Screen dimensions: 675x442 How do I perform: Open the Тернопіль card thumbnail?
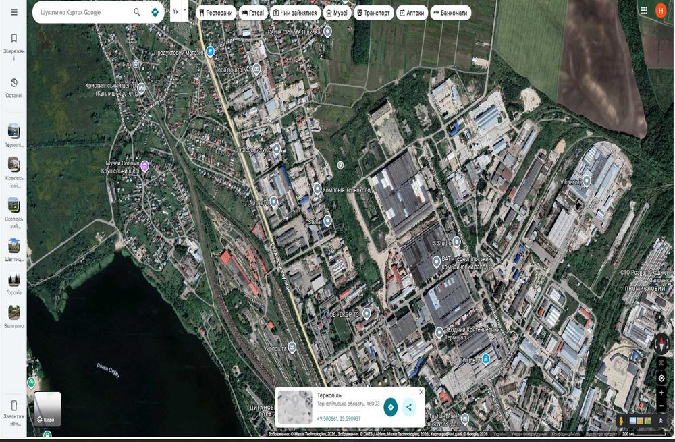[x=295, y=407]
